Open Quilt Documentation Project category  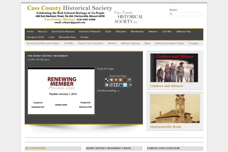pos(169,43)
